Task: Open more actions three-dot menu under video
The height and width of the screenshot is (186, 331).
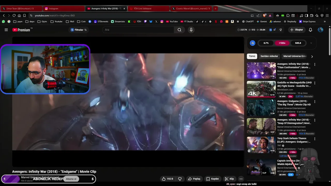Action: pos(241,179)
